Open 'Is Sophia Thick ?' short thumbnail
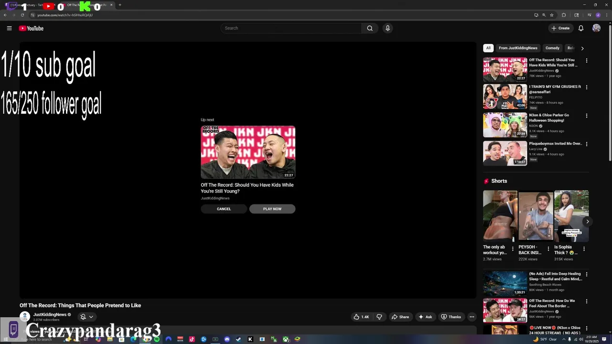Image resolution: width=612 pixels, height=344 pixels. click(x=571, y=215)
